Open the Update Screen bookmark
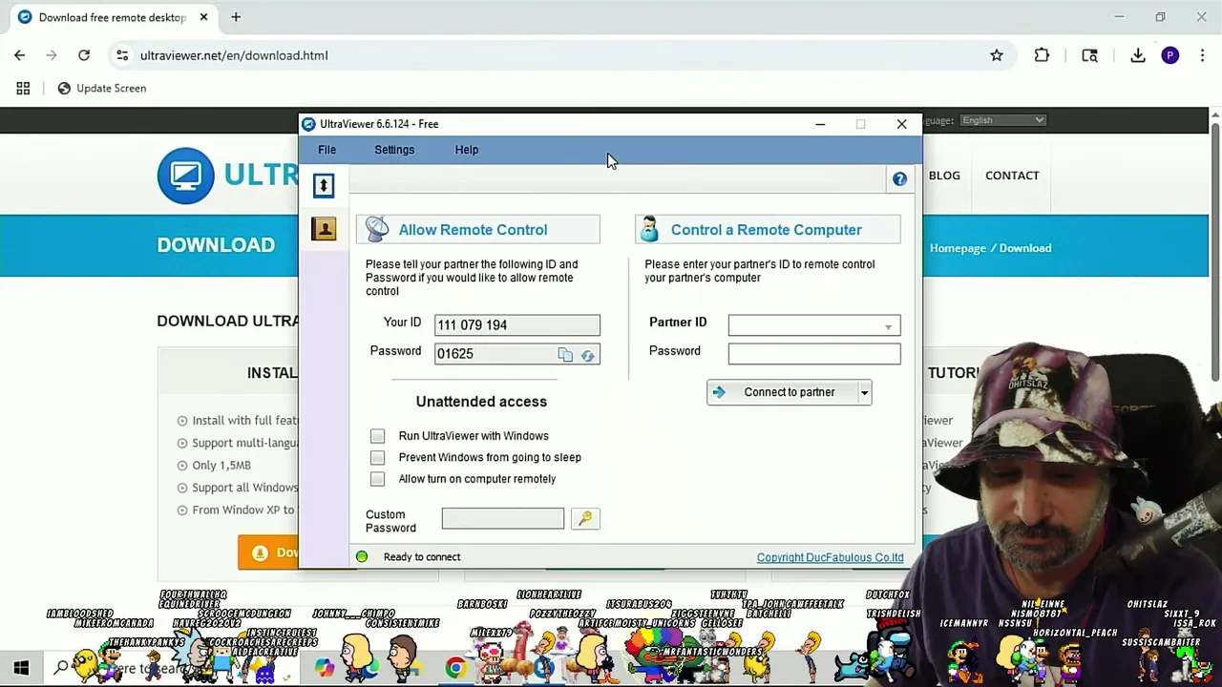The width and height of the screenshot is (1222, 687). click(102, 88)
